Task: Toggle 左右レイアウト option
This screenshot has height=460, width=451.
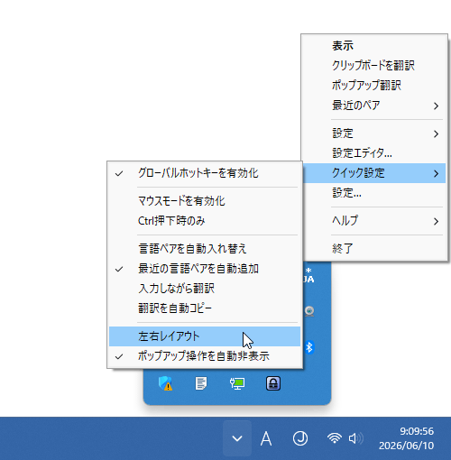Action: (205, 336)
